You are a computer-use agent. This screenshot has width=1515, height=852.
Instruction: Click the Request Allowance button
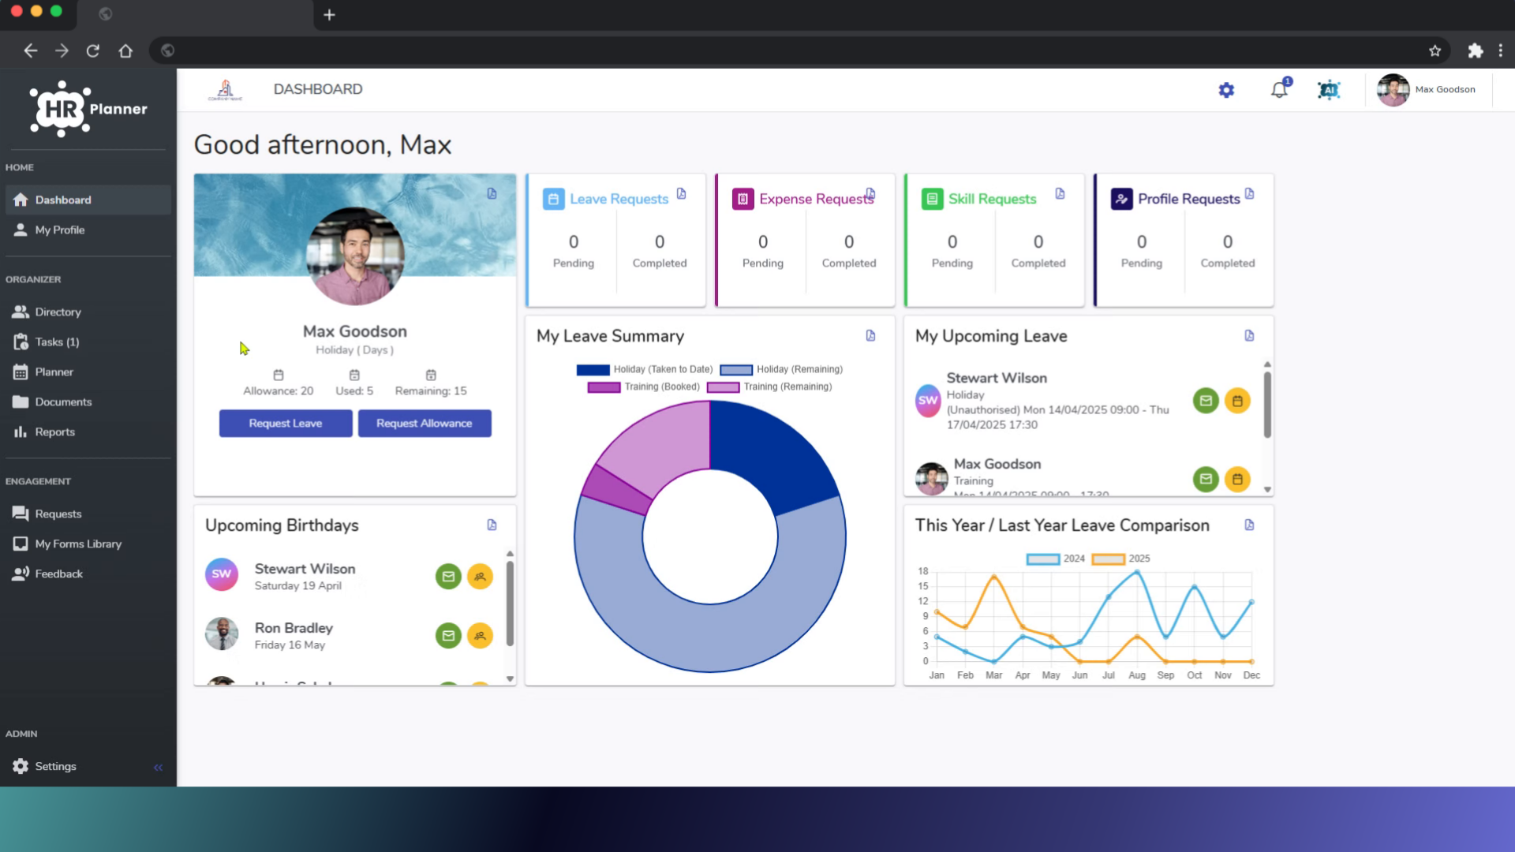[x=425, y=424]
